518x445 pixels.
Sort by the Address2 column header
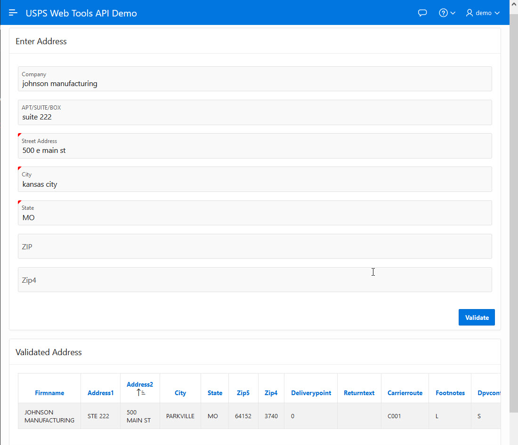click(x=140, y=384)
